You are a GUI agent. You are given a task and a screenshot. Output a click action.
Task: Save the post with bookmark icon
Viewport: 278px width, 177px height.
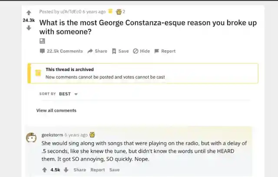click(120, 51)
